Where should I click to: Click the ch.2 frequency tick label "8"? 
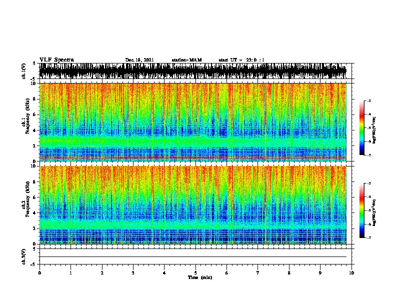coord(34,182)
